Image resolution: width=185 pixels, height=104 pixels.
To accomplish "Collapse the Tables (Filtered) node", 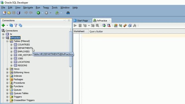I will pyautogui.click(x=7, y=41).
